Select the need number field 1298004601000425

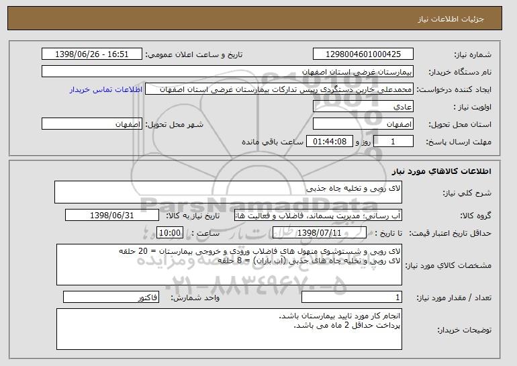[363, 54]
